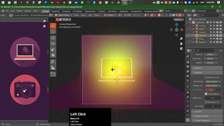Screen dimensions: 224x126
Task: Expand the Viewport Display panel
Action: (206, 116)
